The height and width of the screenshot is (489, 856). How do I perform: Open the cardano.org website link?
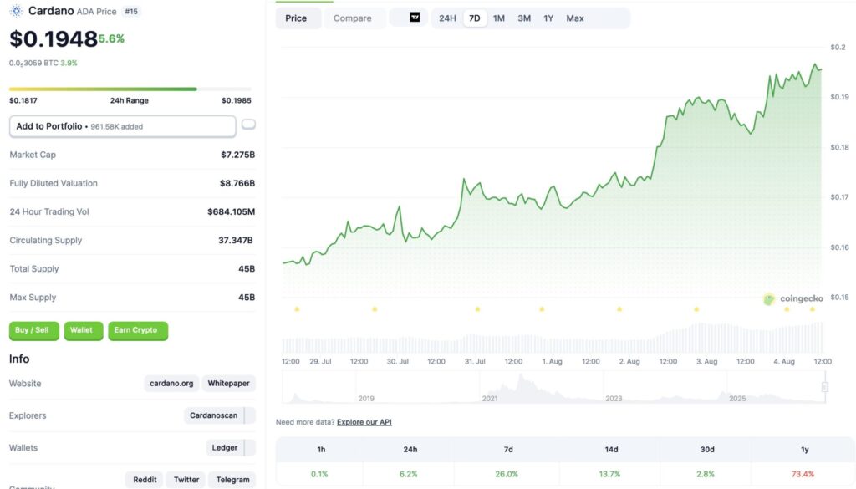click(x=171, y=383)
